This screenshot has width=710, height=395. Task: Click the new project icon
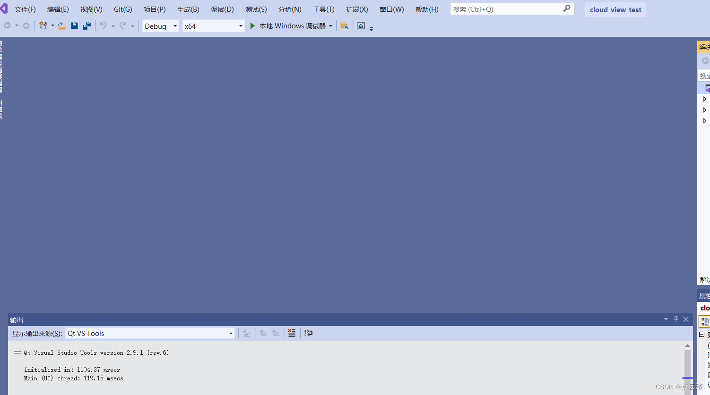tap(43, 26)
